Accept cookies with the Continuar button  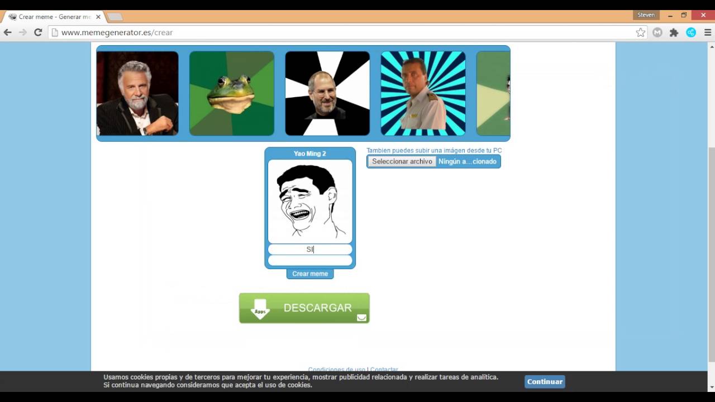545,382
